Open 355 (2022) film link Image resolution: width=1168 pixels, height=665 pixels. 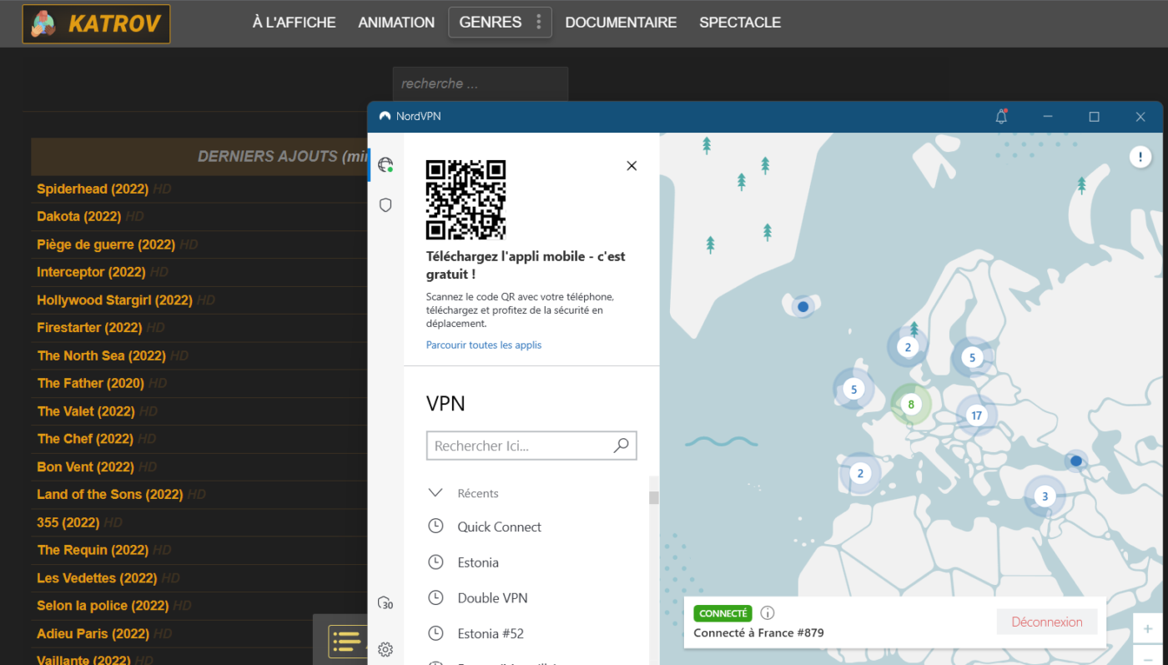click(x=68, y=522)
